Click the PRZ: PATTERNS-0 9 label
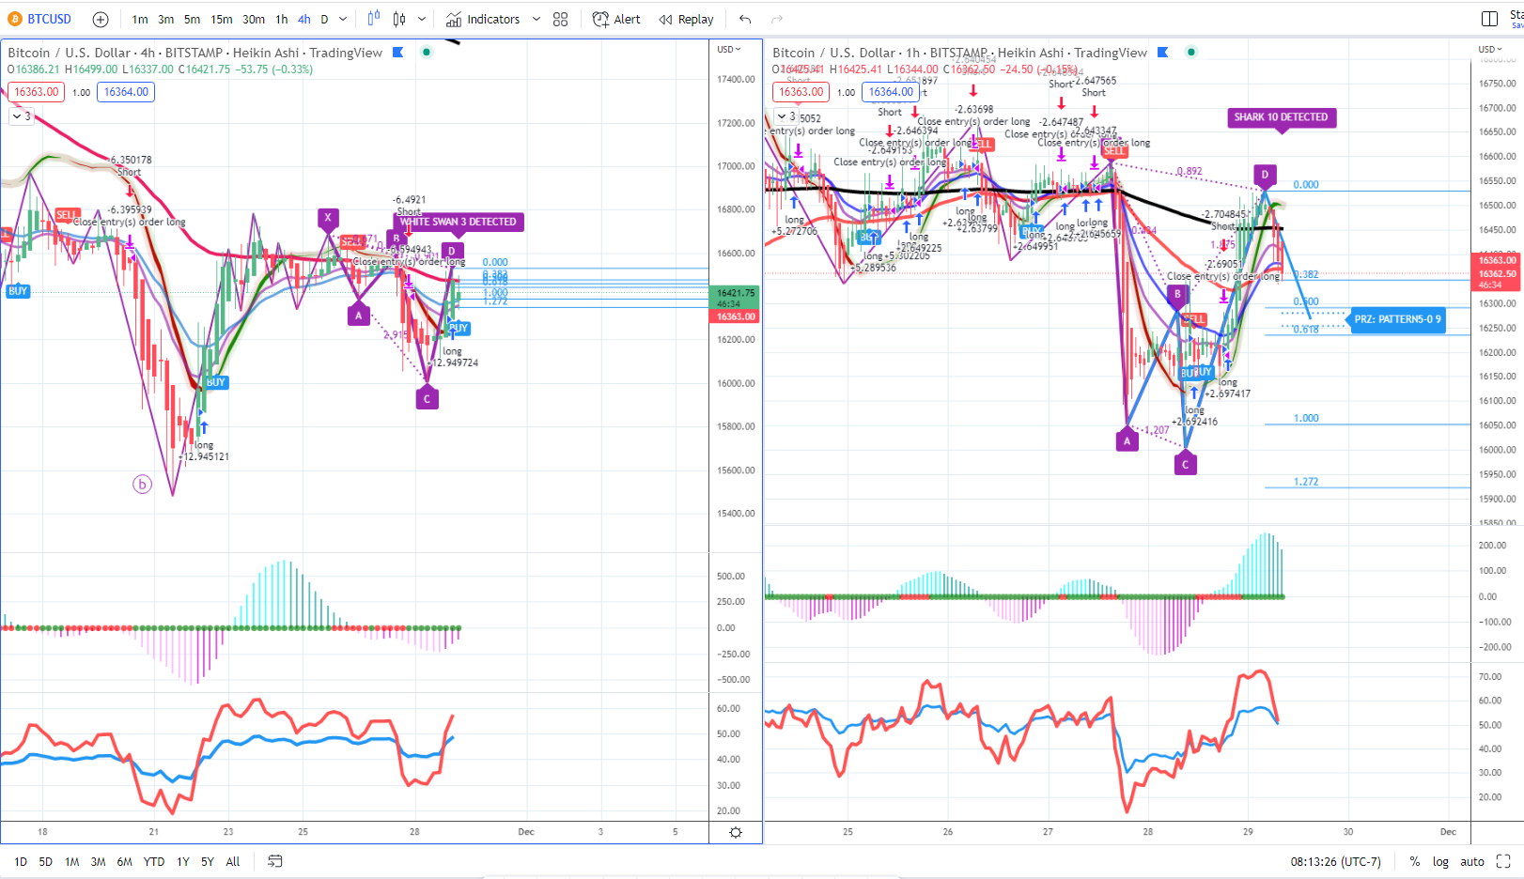The height and width of the screenshot is (879, 1524). point(1397,319)
